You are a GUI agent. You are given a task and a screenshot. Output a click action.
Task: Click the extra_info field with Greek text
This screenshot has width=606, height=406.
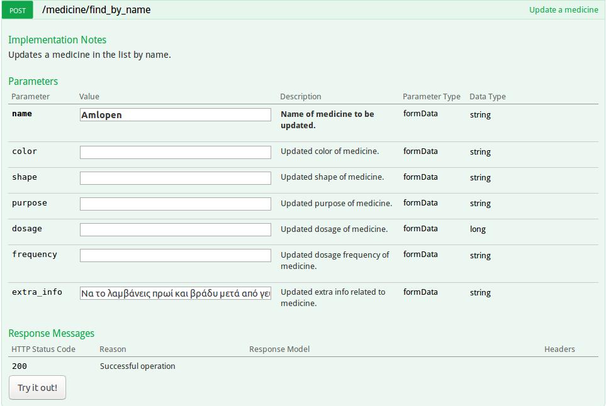pos(176,293)
